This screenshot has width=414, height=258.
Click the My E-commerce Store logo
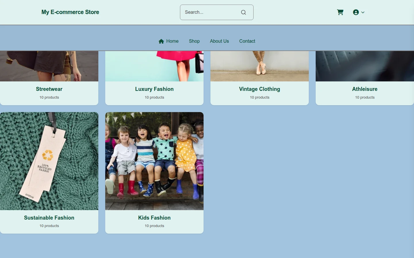(x=70, y=12)
